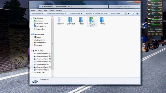The image size is (166, 93).
Task: Click the green system control button in gadget
Action: [x=153, y=34]
